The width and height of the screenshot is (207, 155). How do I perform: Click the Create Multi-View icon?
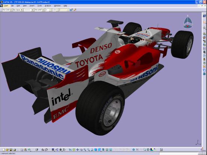[96, 150]
